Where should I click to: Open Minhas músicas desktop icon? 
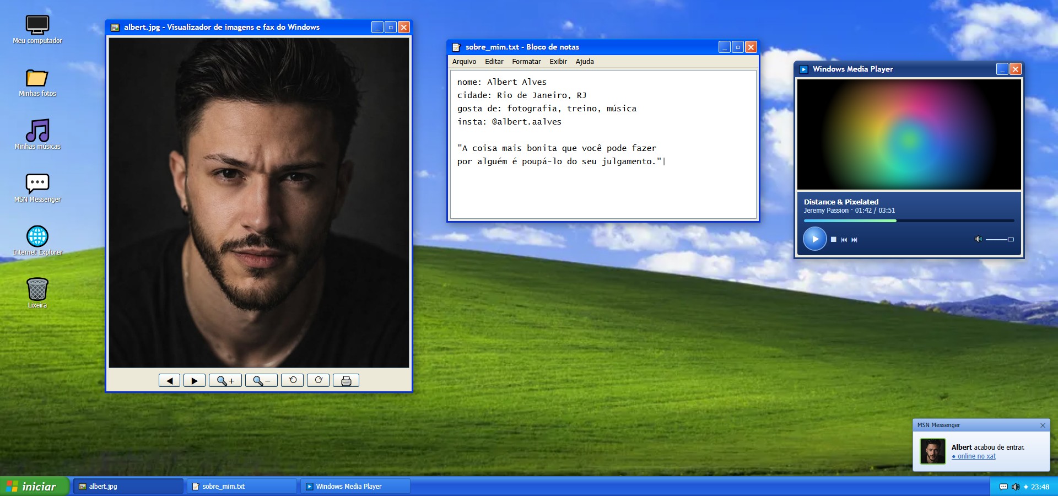37,135
